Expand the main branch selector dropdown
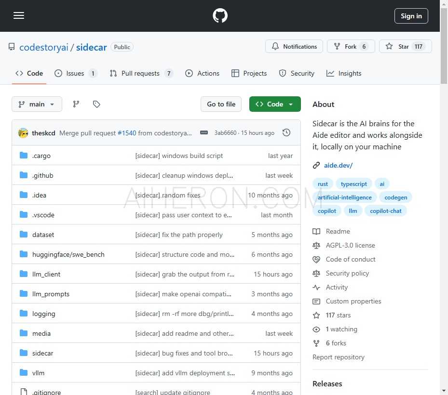Screen dimensions: 448x395 click(x=37, y=104)
